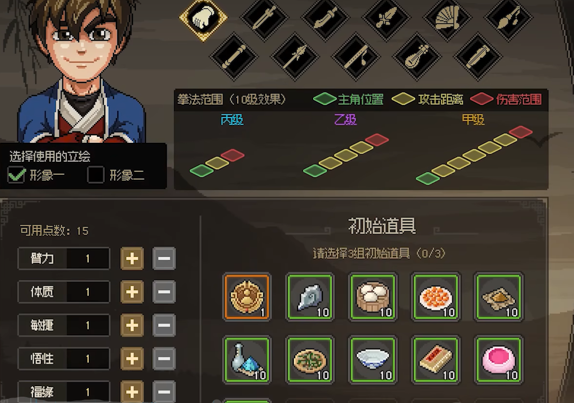
Task: Select the pipa lute weapon icon
Action: coord(416,57)
